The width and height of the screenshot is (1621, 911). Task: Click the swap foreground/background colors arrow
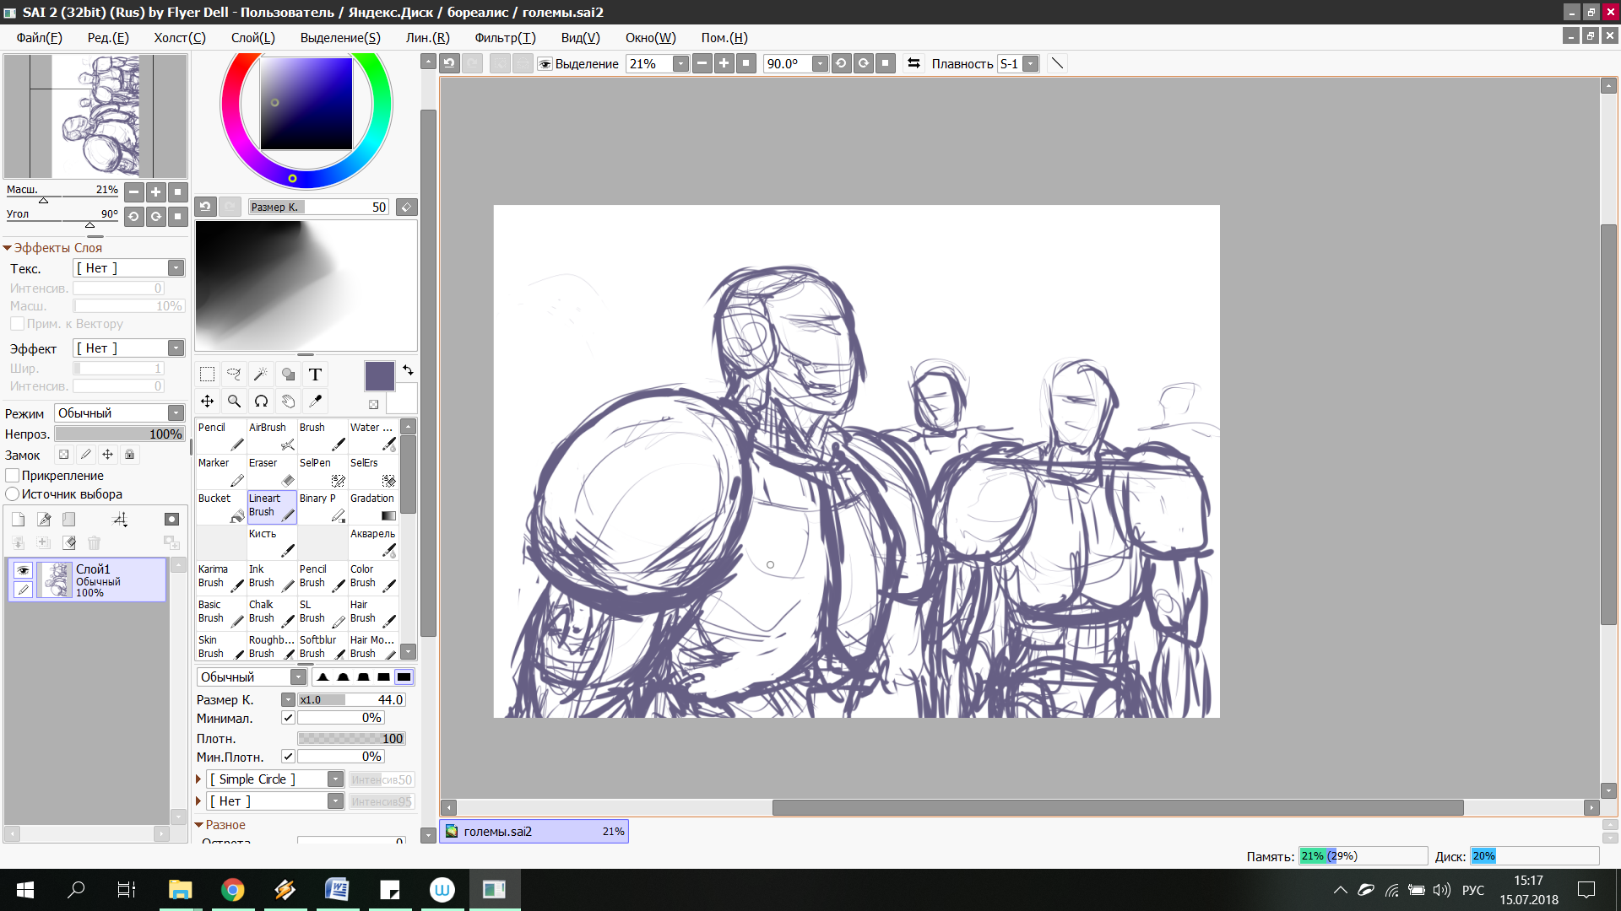pyautogui.click(x=408, y=370)
